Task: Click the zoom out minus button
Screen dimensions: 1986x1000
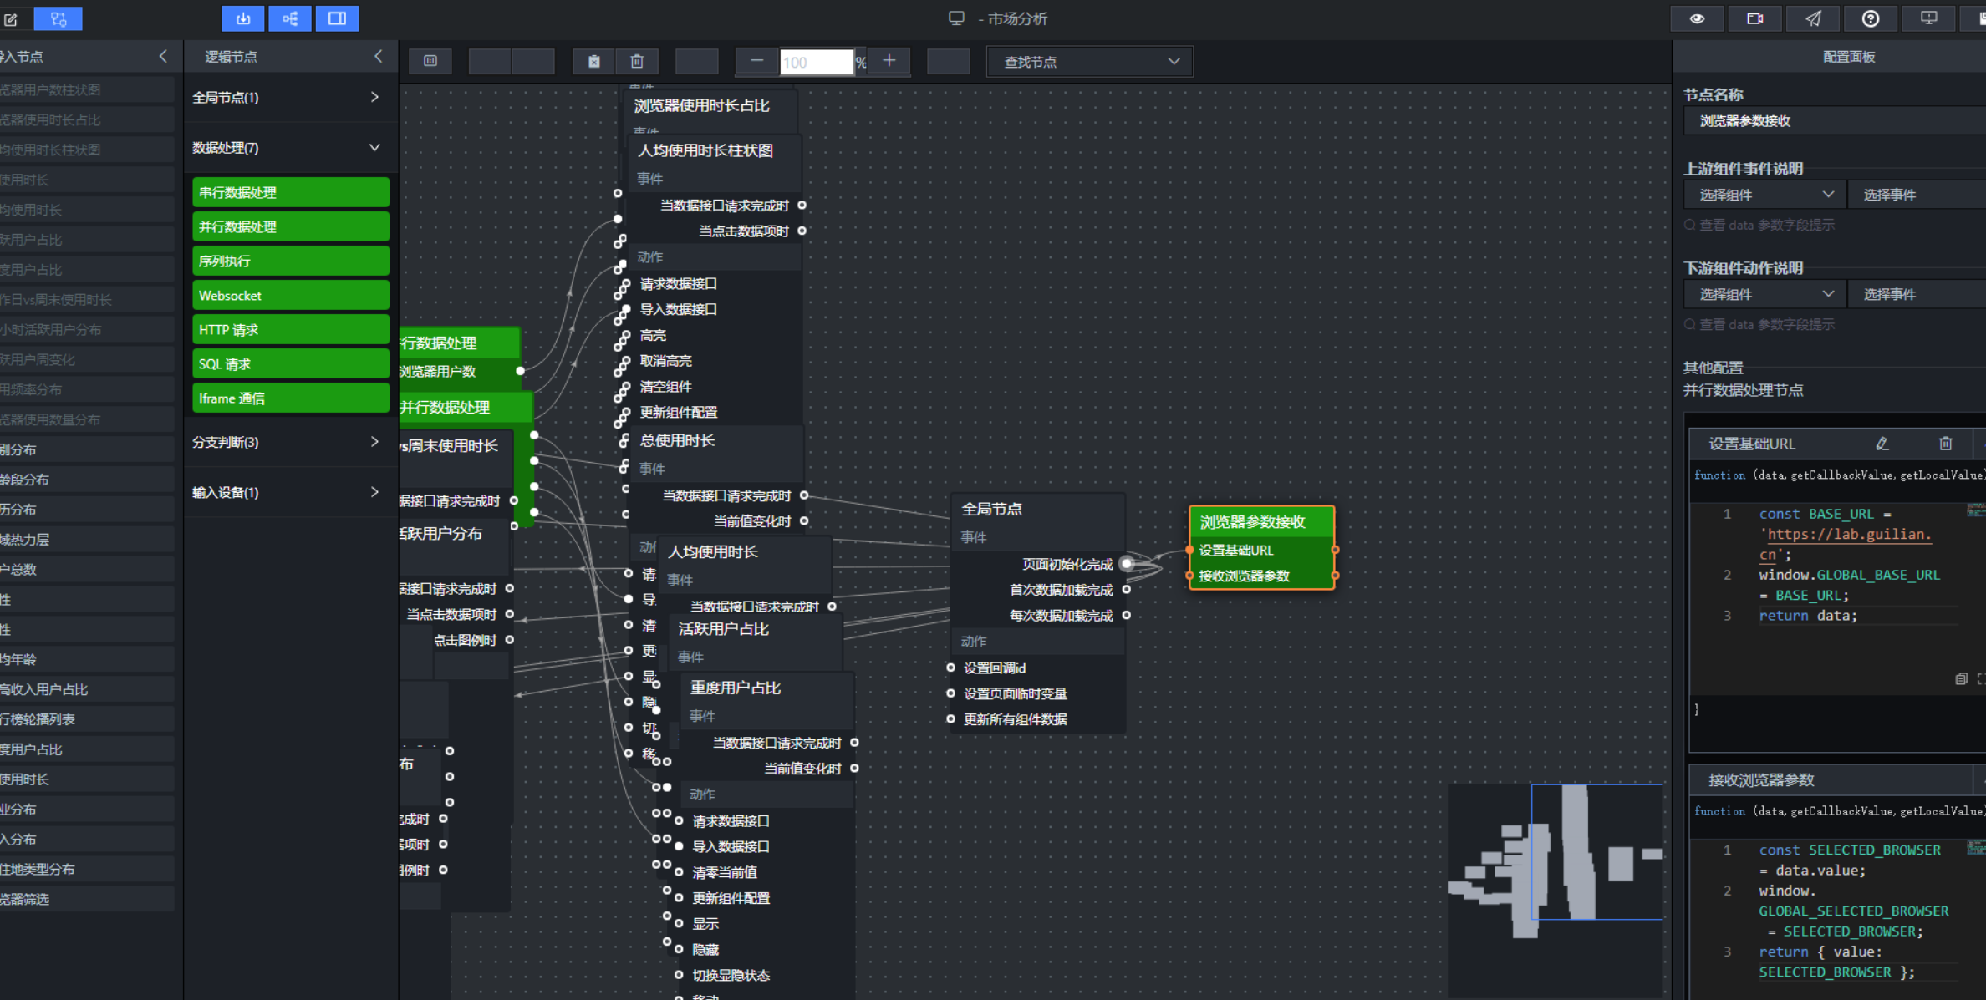Action: coord(756,61)
